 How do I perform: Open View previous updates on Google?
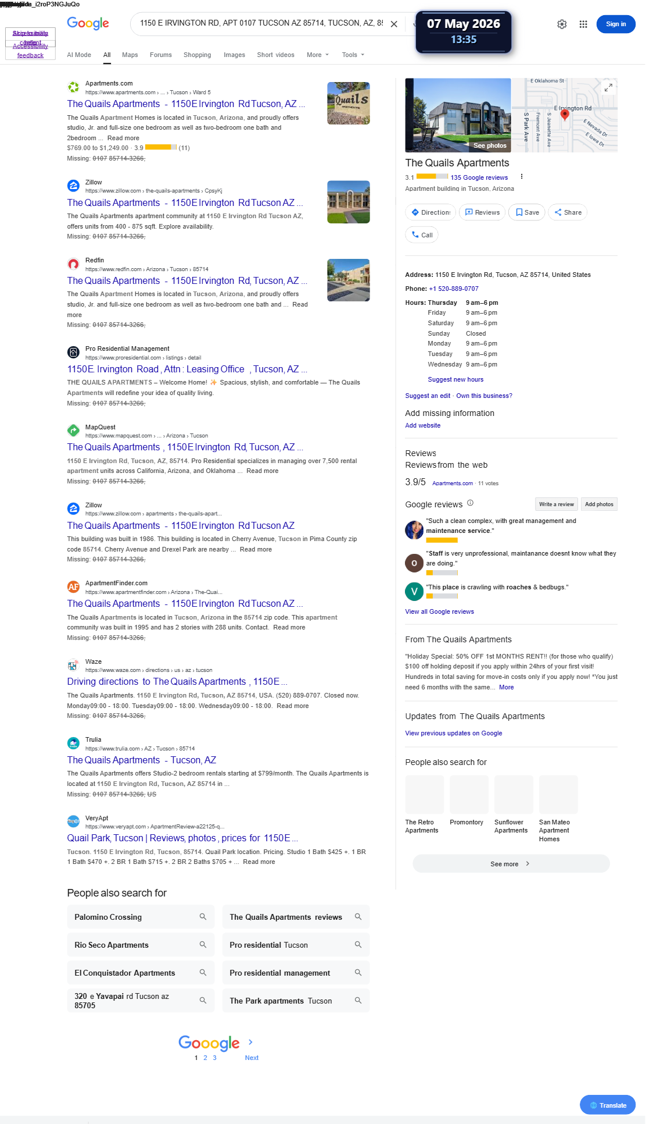(x=454, y=733)
